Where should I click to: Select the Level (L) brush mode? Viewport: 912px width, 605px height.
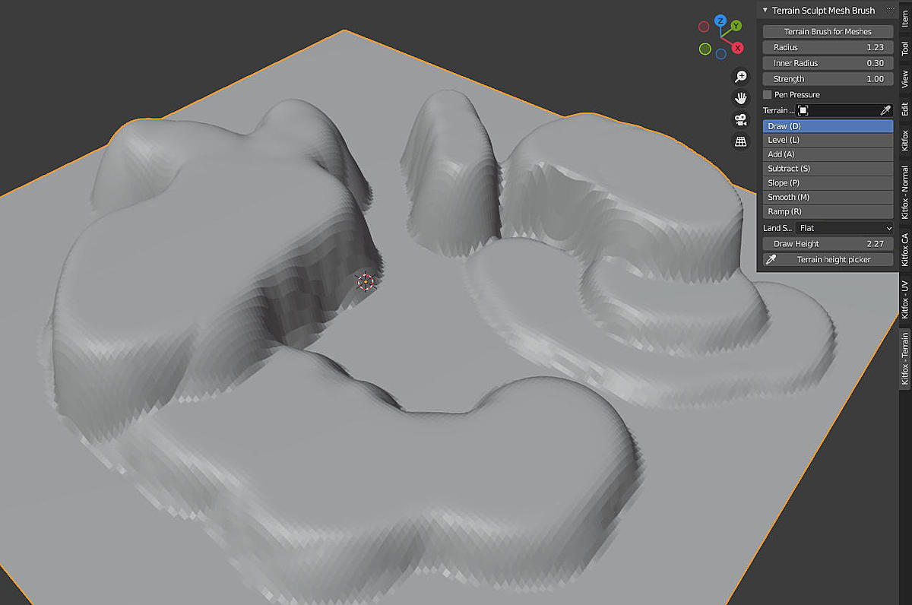(827, 139)
